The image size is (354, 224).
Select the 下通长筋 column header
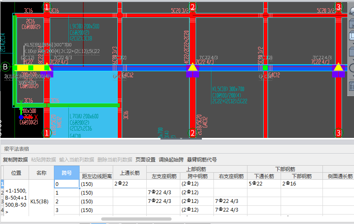click(264, 176)
